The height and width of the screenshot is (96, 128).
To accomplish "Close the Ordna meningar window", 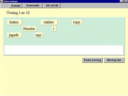I will coord(126,1).
